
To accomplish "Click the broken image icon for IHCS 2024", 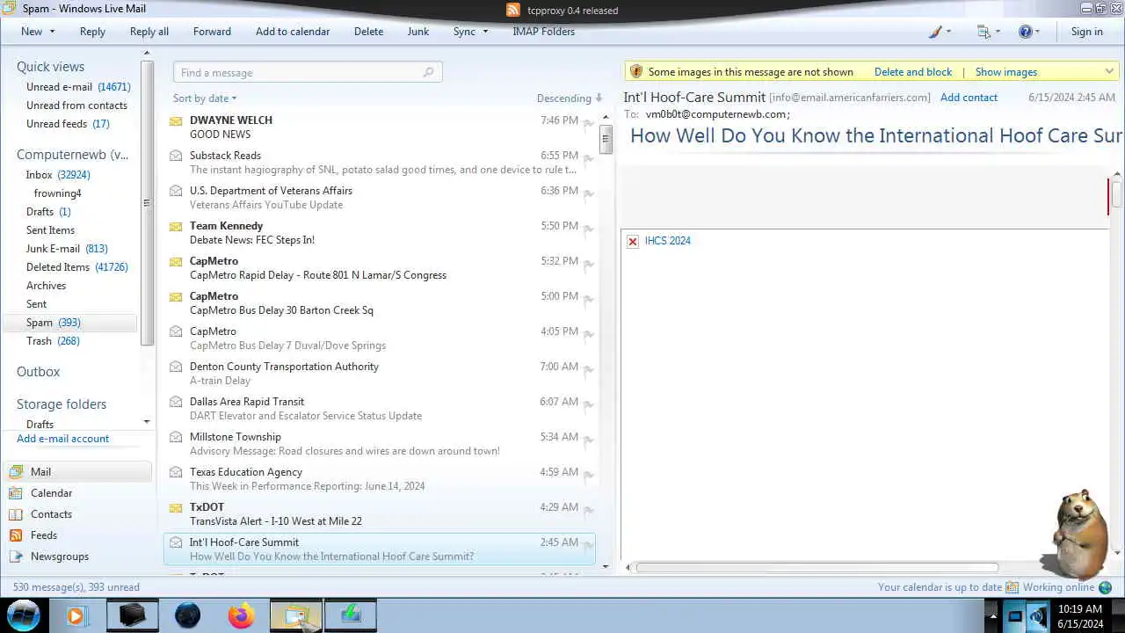I will (x=633, y=241).
